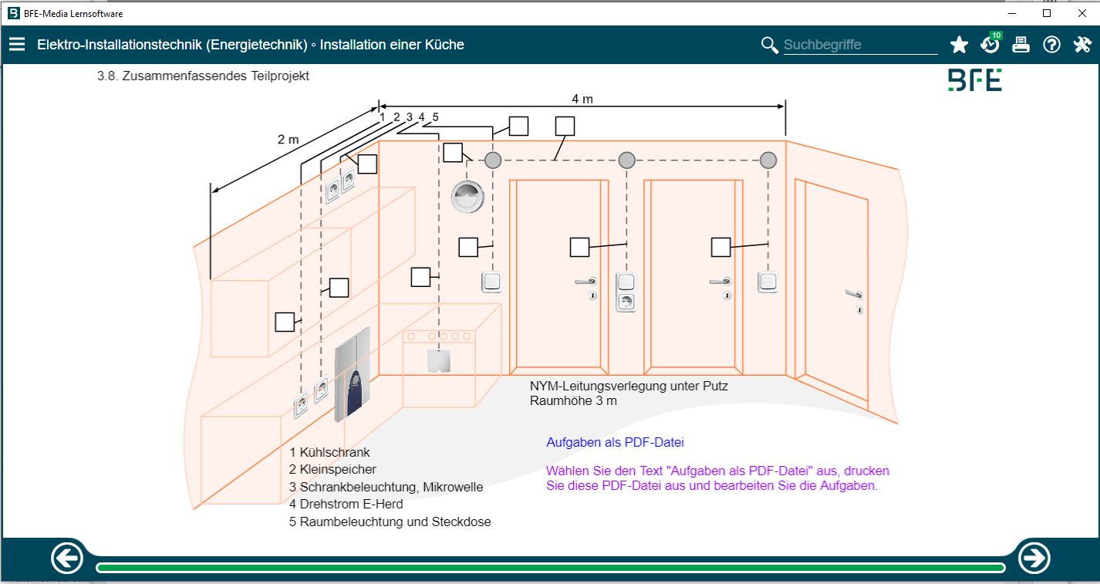This screenshot has width=1100, height=584.
Task: Click the printer icon to print
Action: coord(1021,45)
